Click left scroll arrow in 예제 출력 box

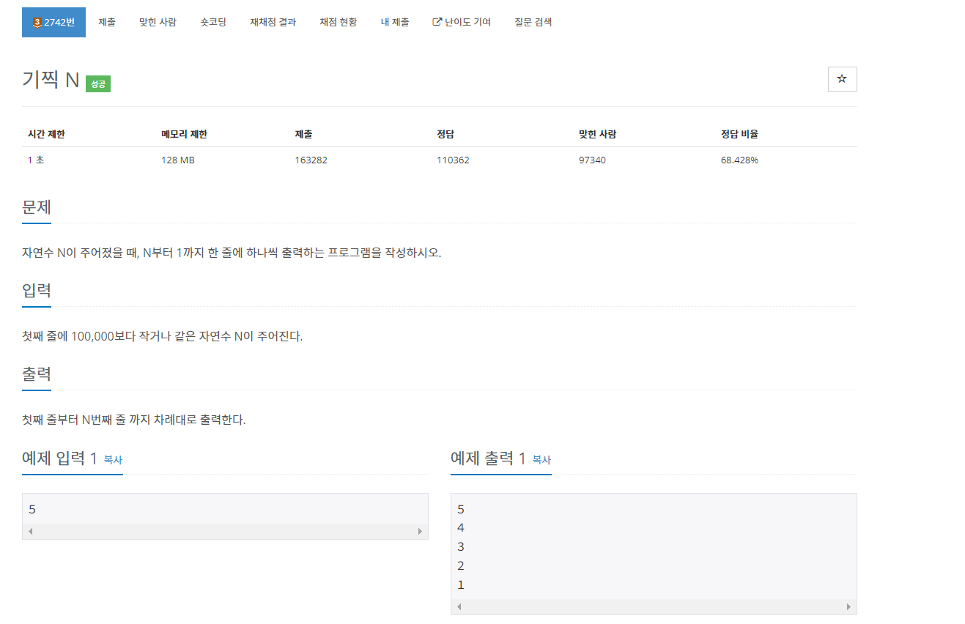click(459, 607)
